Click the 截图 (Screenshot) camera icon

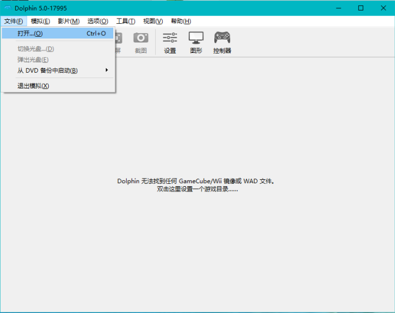(141, 42)
